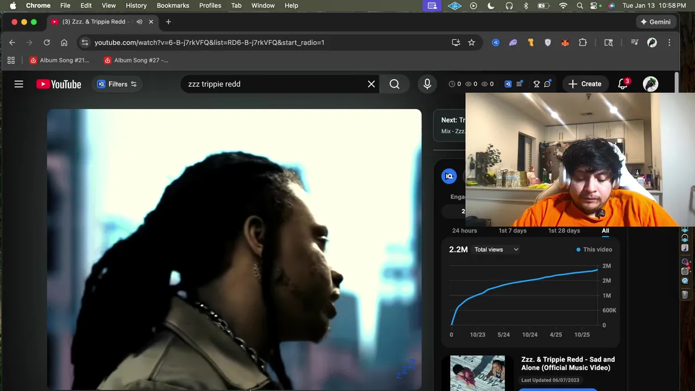This screenshot has width=695, height=391.
Task: Click the vidIQ panel logo badge
Action: point(449,176)
